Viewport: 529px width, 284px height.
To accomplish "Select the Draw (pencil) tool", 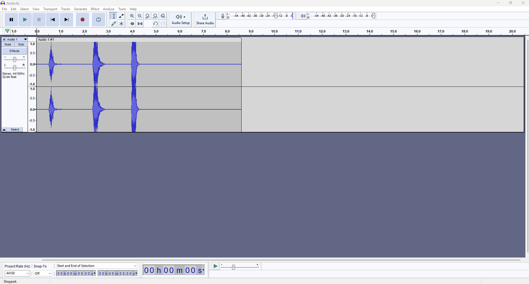I will click(114, 23).
